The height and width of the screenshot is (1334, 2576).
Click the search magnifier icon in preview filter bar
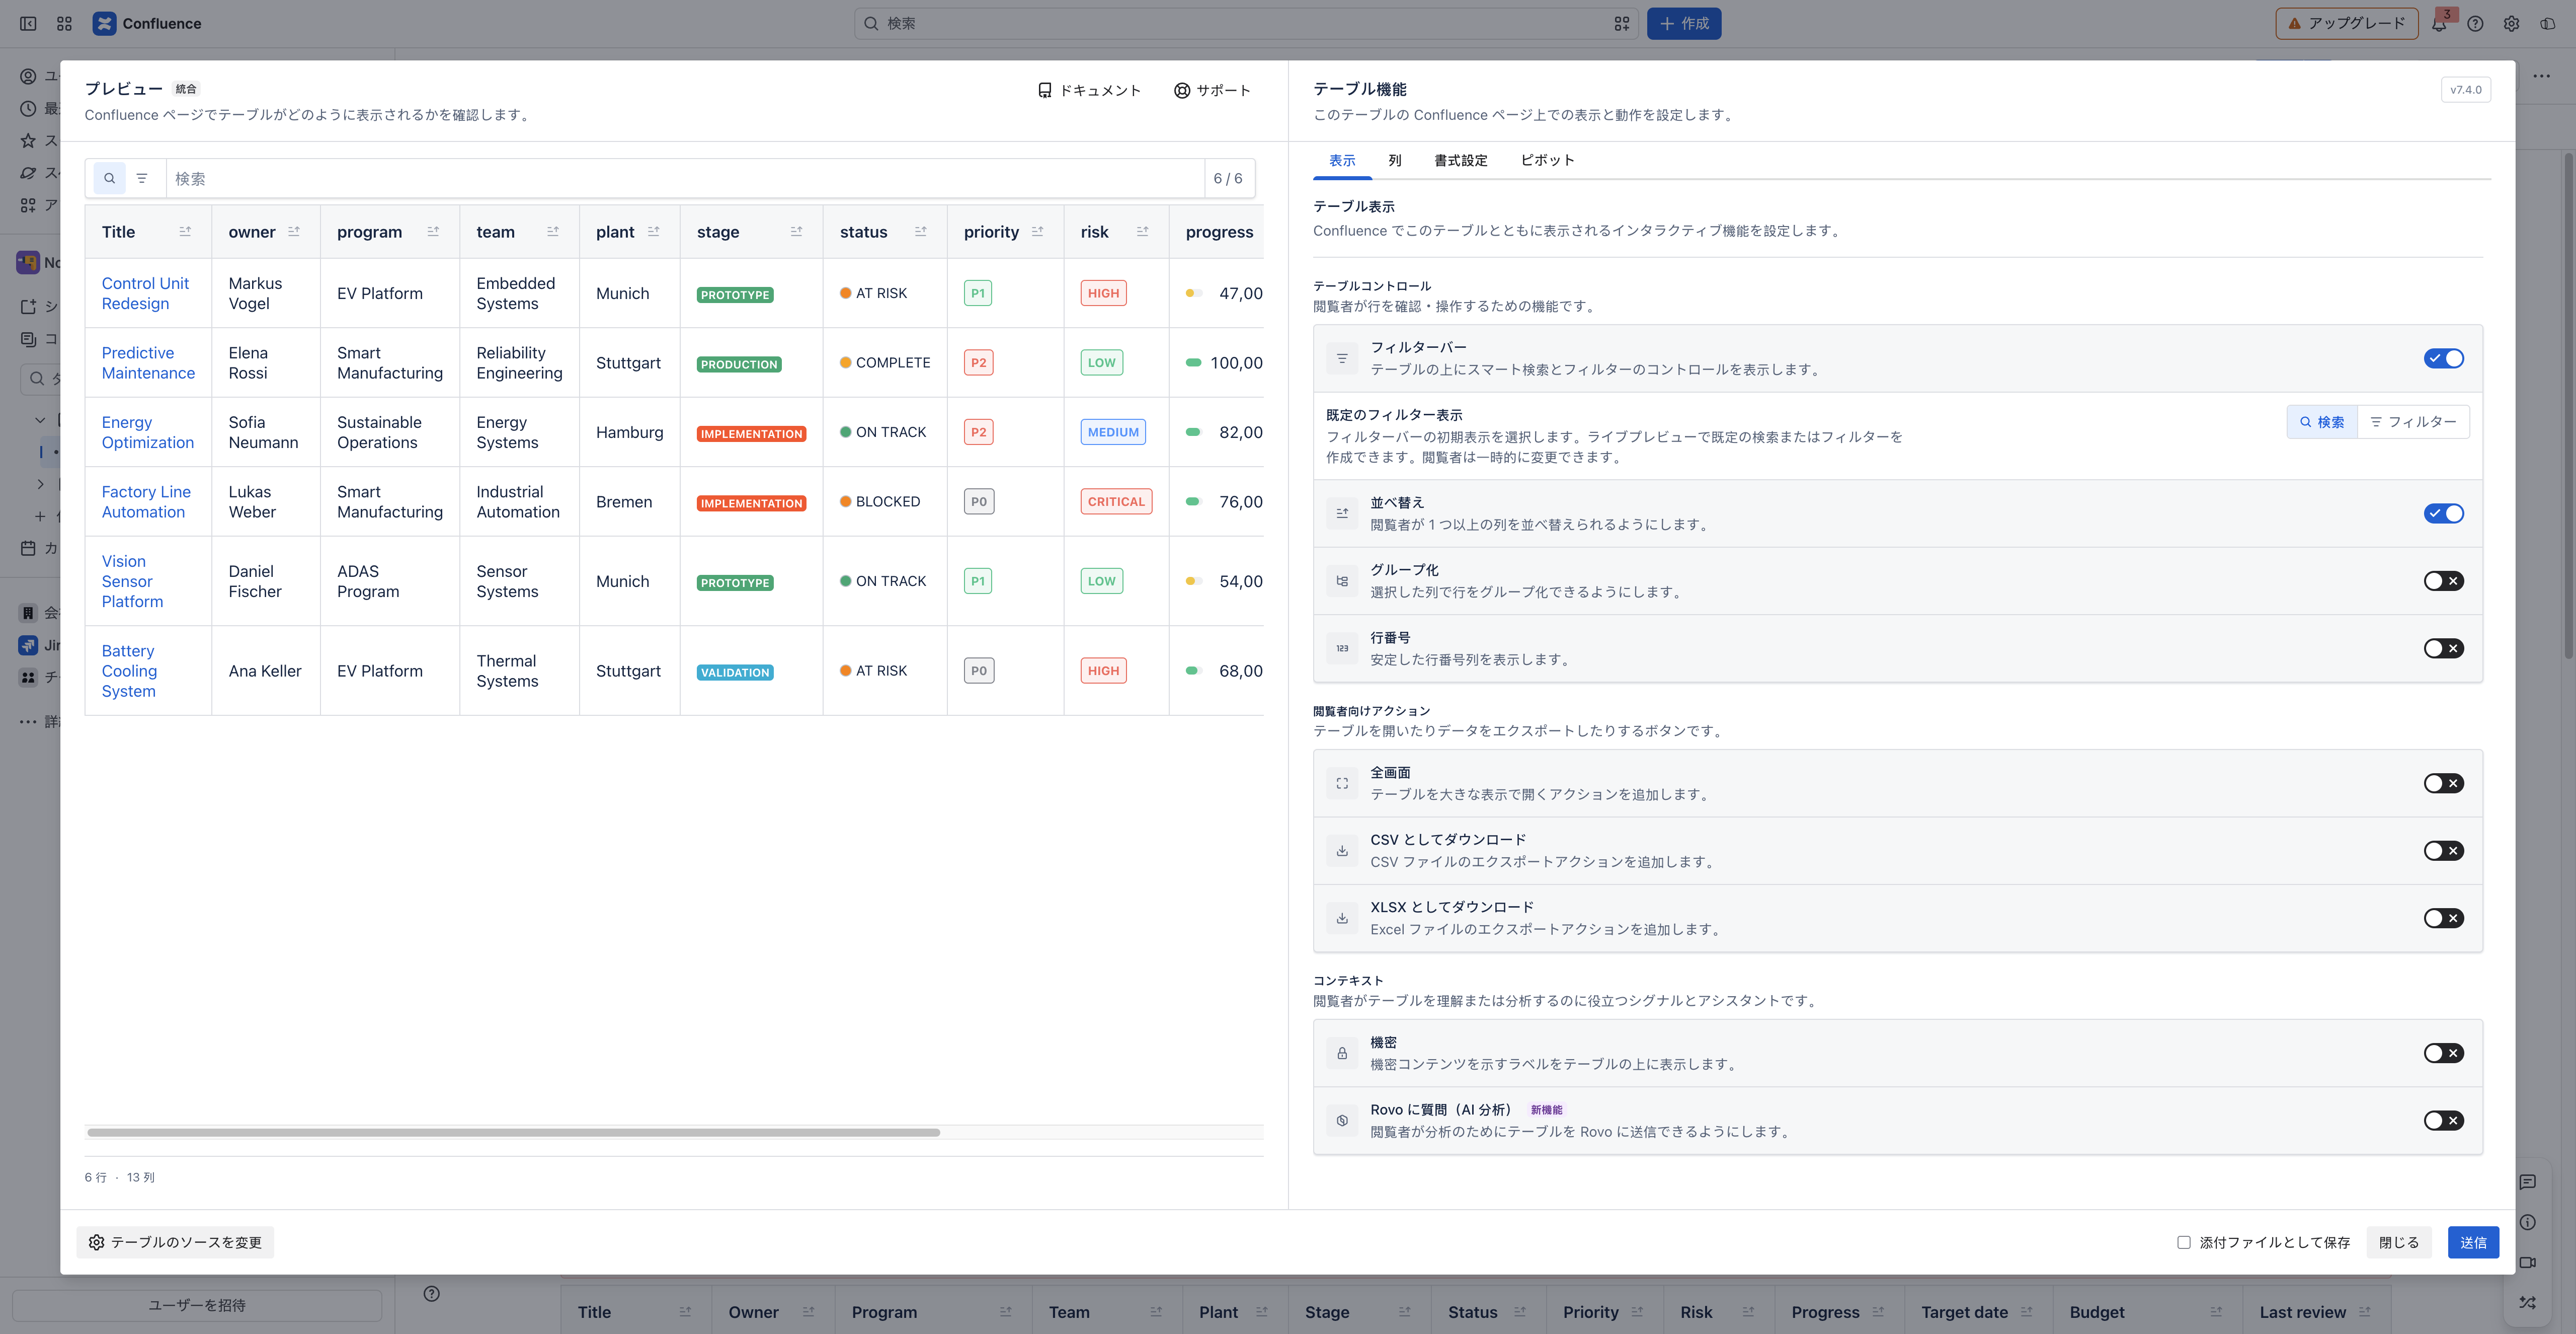(110, 178)
